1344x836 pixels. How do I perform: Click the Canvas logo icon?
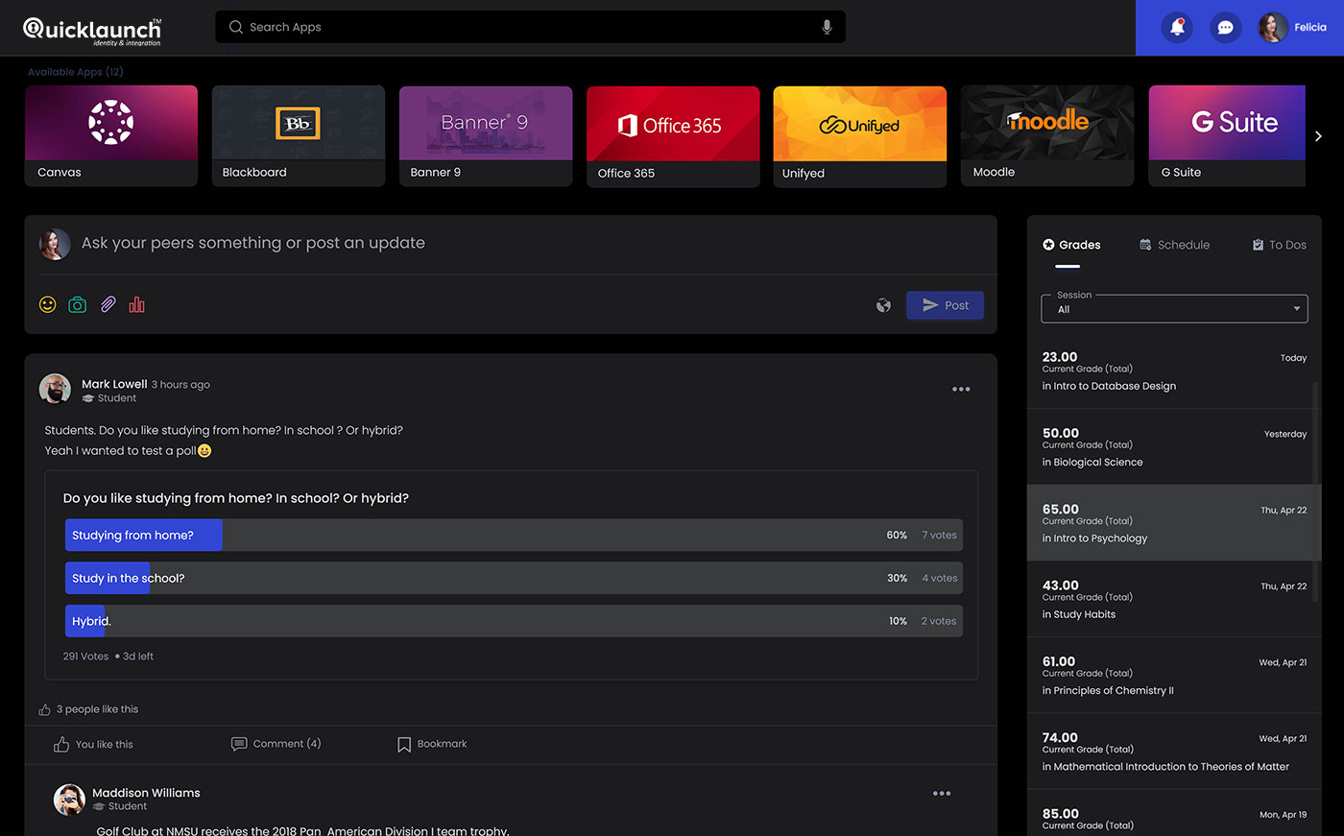(111, 122)
